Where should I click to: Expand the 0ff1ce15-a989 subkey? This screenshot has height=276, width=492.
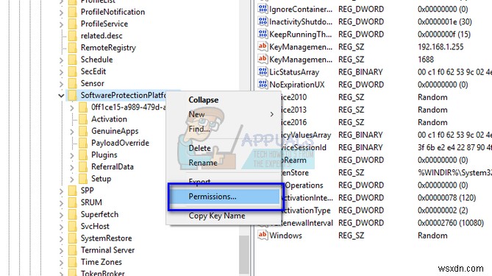(x=72, y=108)
